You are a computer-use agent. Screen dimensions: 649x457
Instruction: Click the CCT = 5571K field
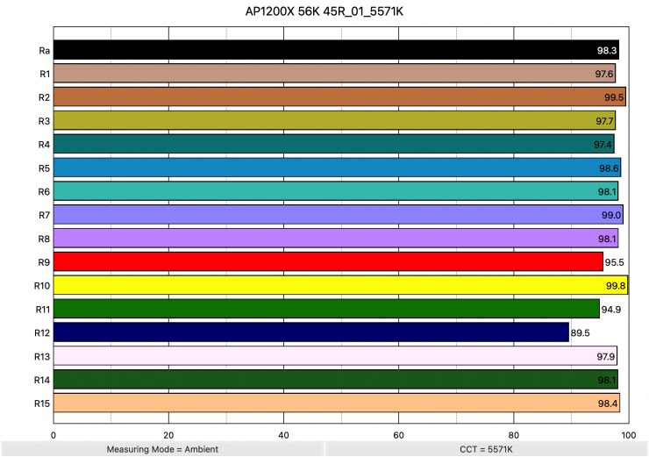(x=487, y=449)
